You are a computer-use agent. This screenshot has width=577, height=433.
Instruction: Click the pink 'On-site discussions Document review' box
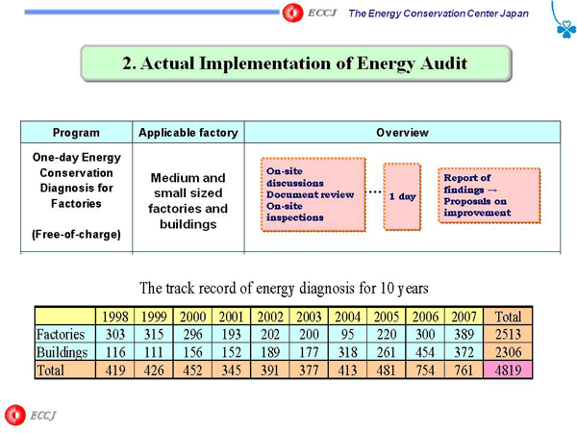314,194
